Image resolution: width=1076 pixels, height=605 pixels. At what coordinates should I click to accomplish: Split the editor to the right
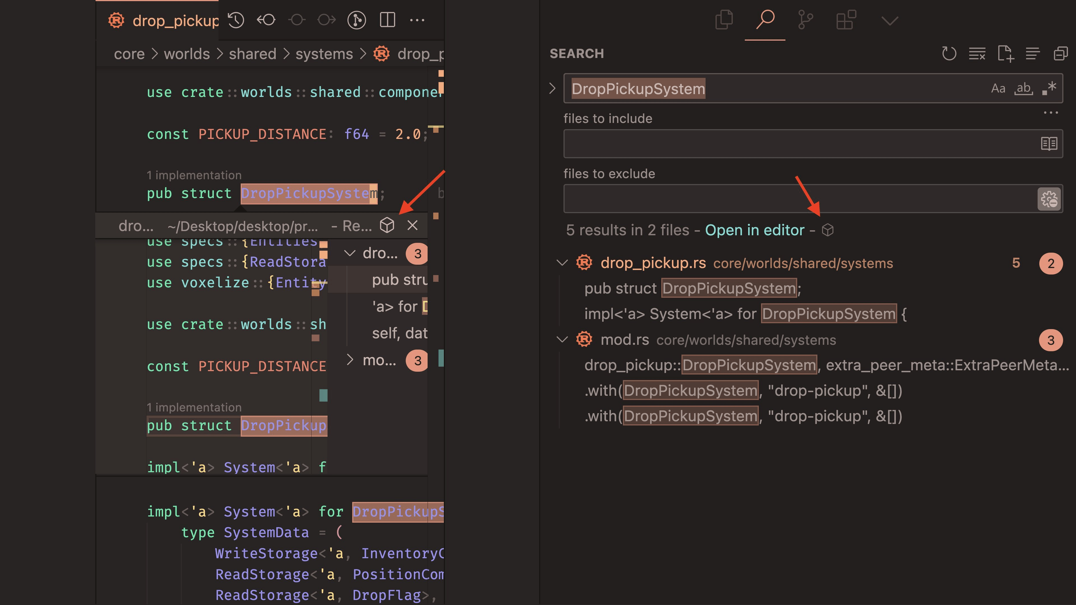pyautogui.click(x=387, y=20)
